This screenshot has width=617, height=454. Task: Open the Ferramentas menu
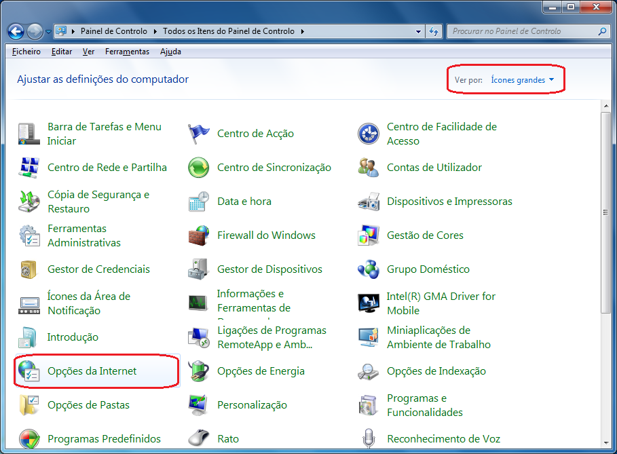tap(127, 52)
